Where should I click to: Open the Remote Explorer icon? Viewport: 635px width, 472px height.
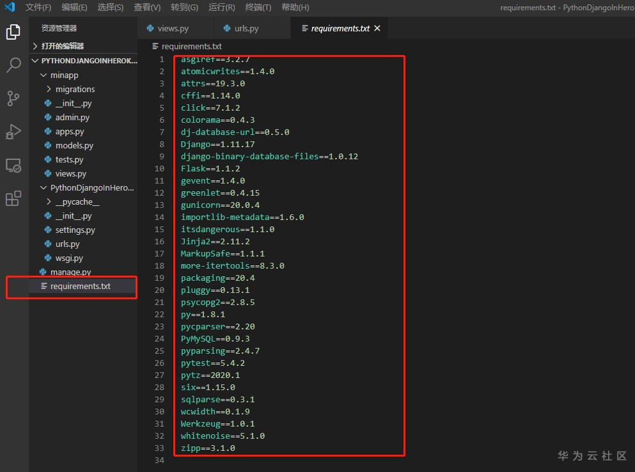pos(13,165)
